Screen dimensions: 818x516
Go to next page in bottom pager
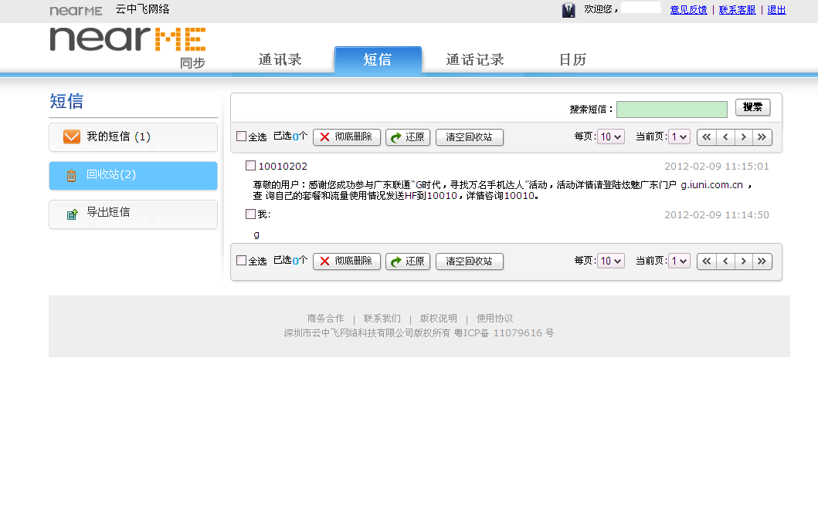coord(743,261)
